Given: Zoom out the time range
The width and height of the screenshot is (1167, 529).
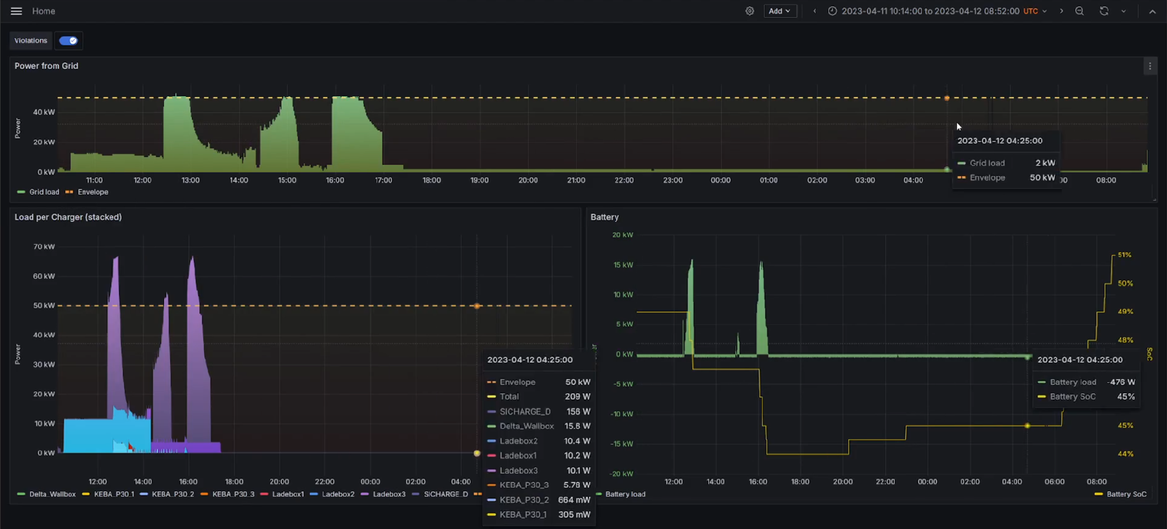Looking at the screenshot, I should pos(1079,11).
